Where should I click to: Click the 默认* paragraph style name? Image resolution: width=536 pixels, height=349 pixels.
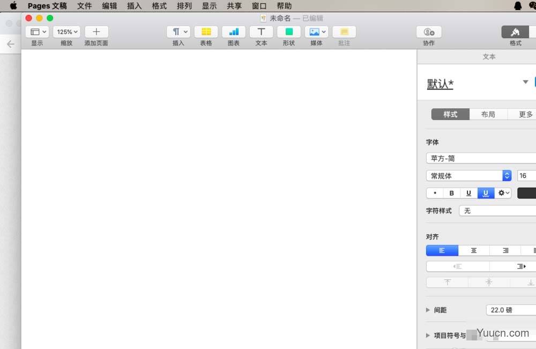(440, 84)
